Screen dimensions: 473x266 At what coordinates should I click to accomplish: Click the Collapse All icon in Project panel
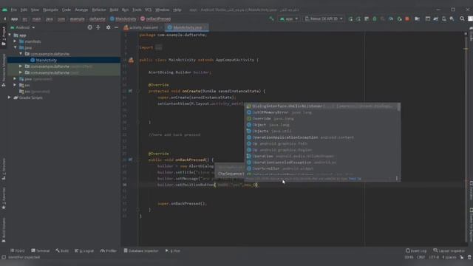pyautogui.click(x=98, y=27)
